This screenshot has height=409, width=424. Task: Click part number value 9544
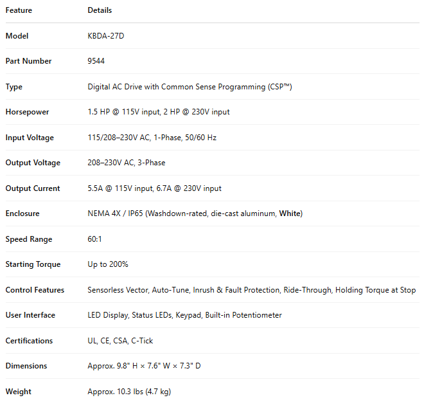96,61
